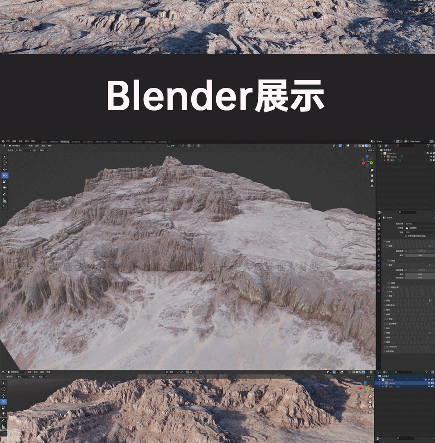The image size is (435, 443).
Task: Adjust Render Time Limit 0 sec field
Action: [x=420, y=277]
